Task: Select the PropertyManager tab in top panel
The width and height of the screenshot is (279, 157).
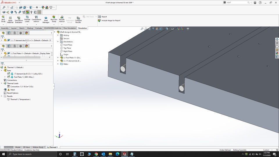Action: [x=9, y=33]
